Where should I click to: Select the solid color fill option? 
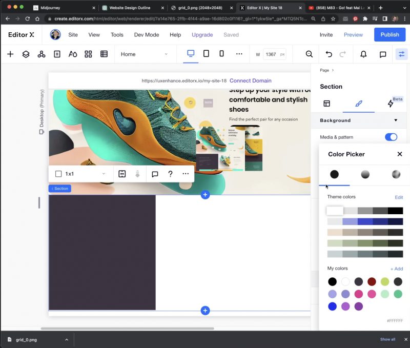tap(334, 174)
